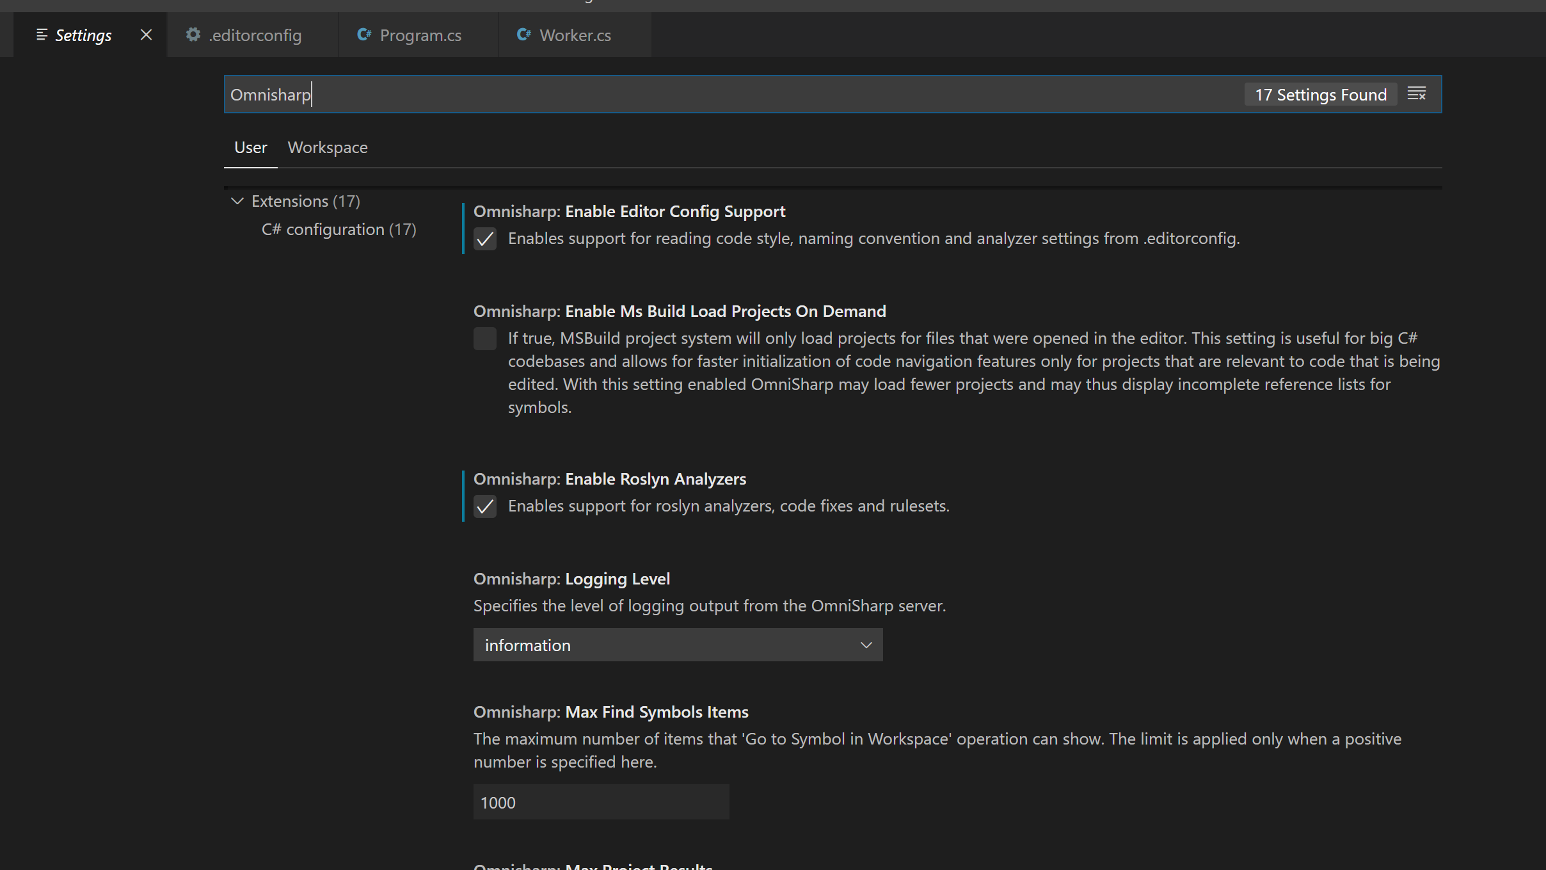The image size is (1546, 870).
Task: Select C# configuration (17) in settings tree
Action: pos(339,229)
